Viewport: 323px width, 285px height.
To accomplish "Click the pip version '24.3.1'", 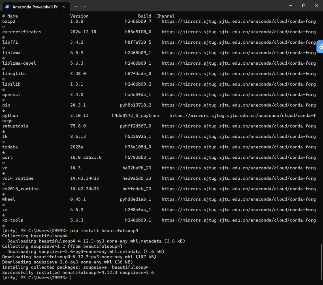I will click(x=78, y=105).
